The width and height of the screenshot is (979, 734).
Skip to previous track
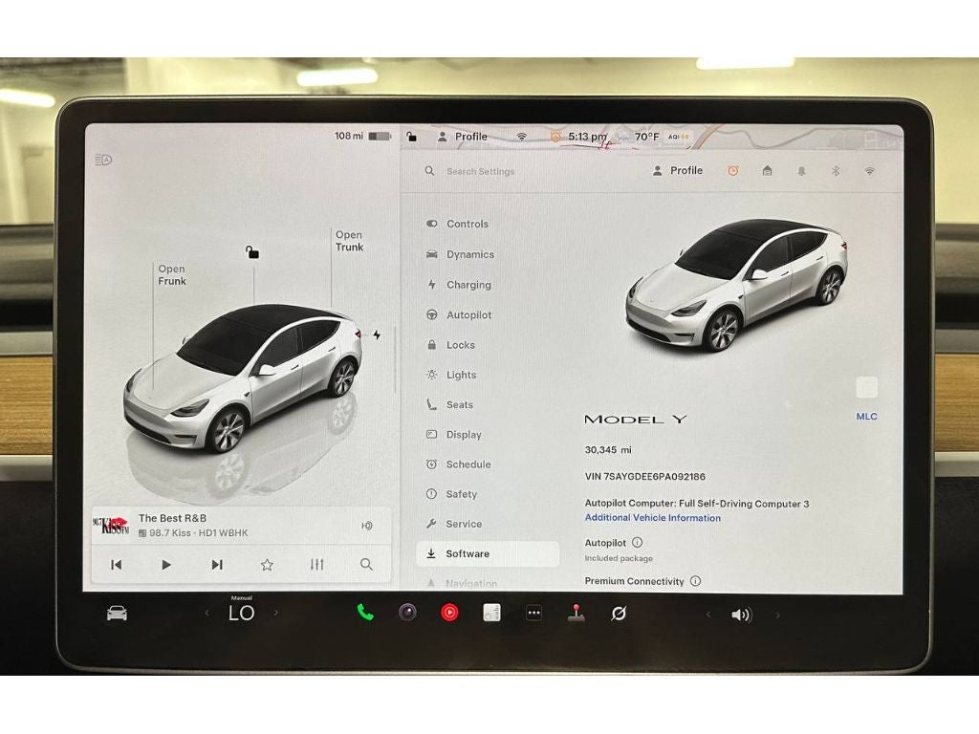click(x=116, y=565)
